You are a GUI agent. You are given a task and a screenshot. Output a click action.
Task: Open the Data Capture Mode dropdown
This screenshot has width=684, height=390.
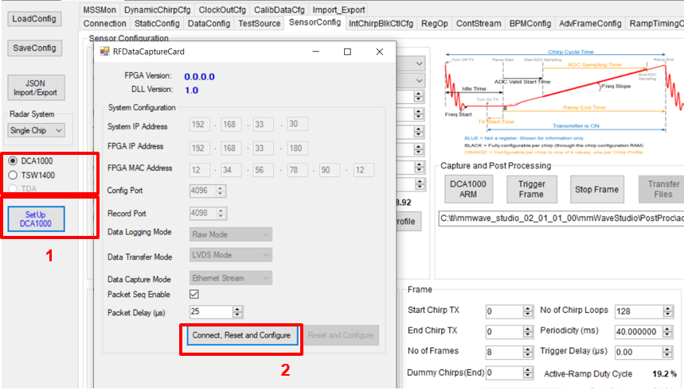point(231,278)
